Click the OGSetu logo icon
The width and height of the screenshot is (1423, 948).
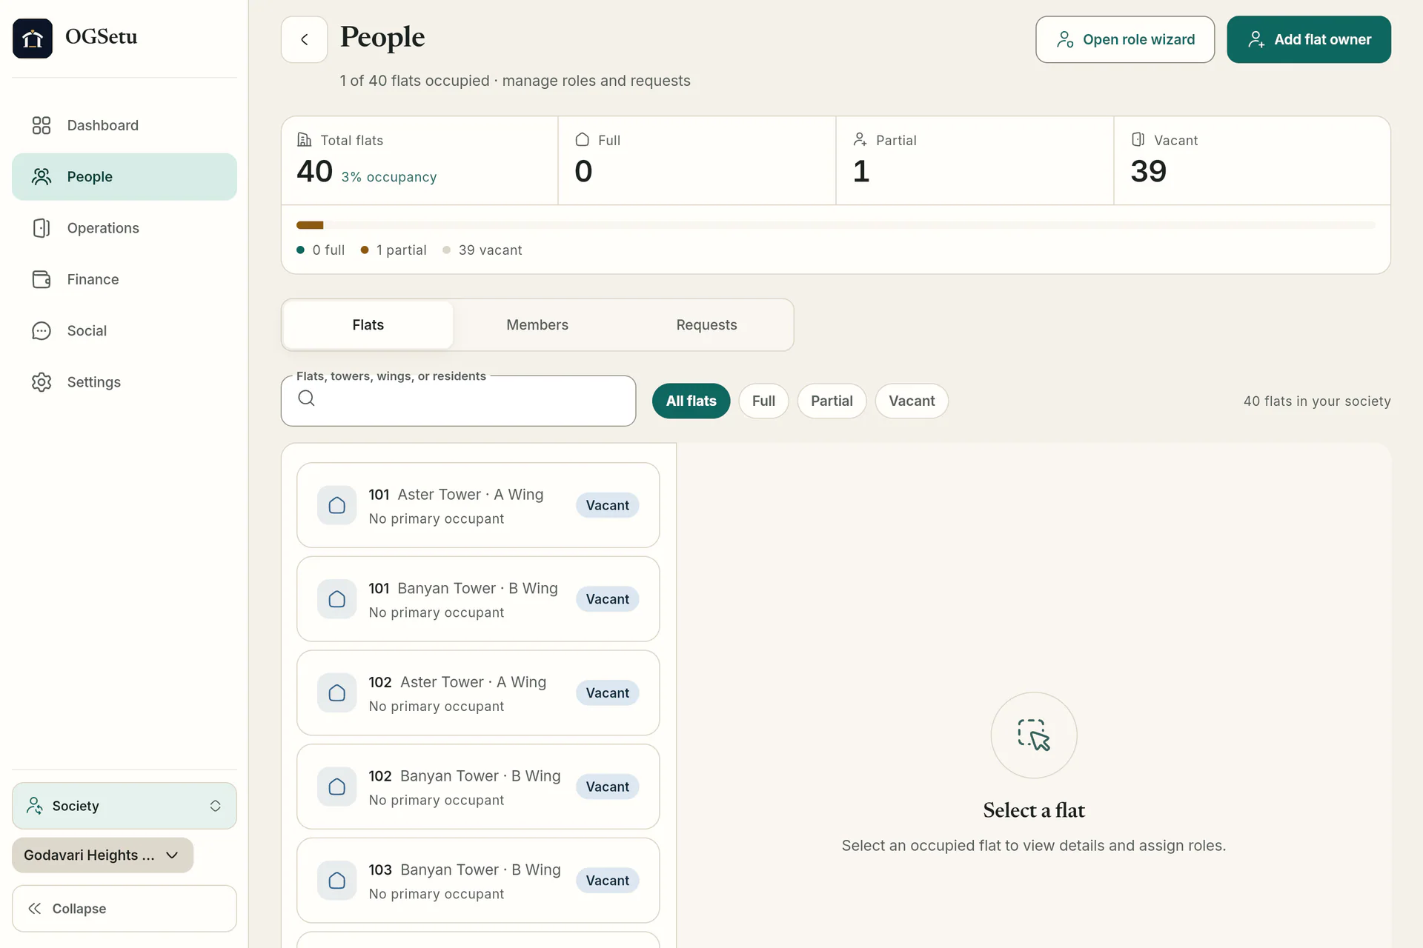(x=33, y=38)
